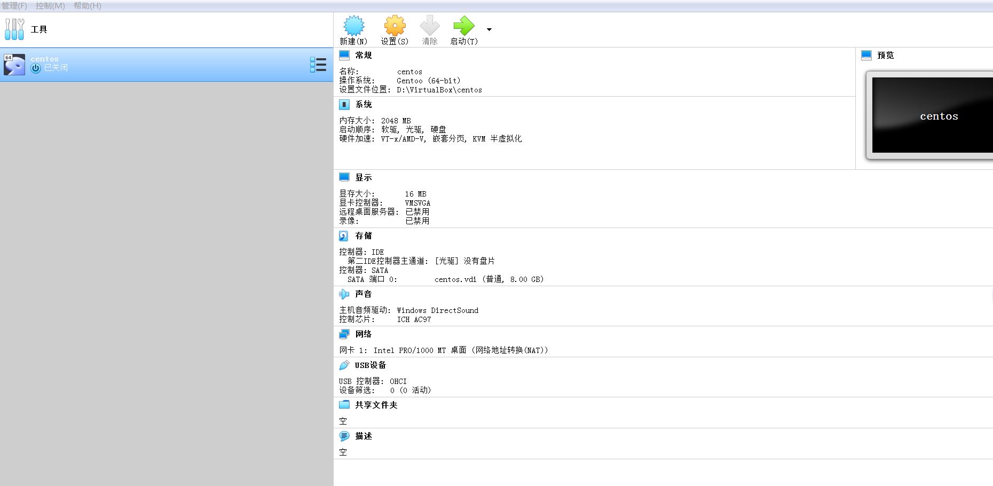Click the 预览 heading label
Image resolution: width=993 pixels, height=486 pixels.
coord(886,56)
